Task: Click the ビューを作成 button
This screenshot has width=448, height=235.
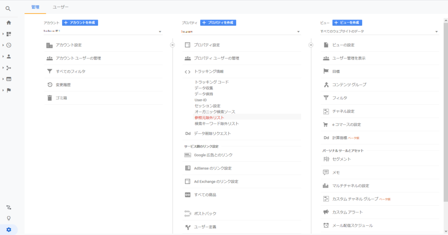Action: [x=347, y=23]
